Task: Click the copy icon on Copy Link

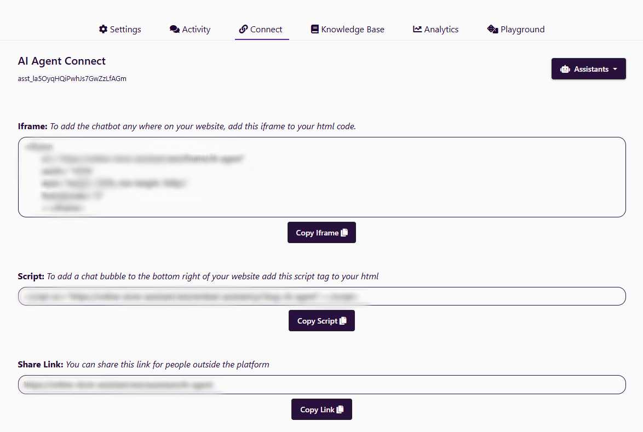Action: pos(340,410)
